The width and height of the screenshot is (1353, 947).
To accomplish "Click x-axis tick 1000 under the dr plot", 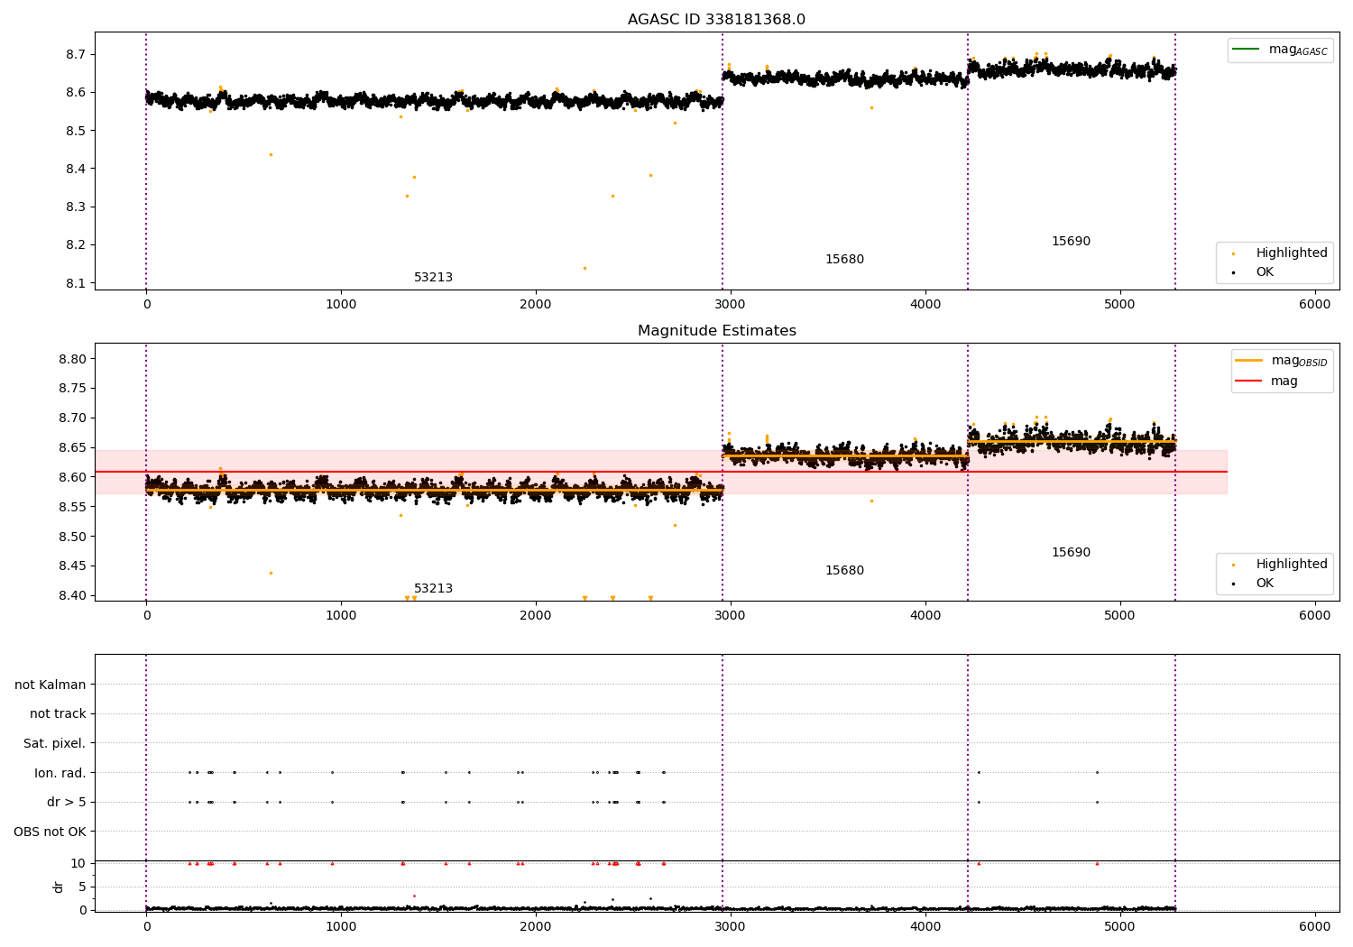I will [341, 927].
